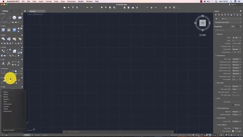
Task: Select the Fillet tool in Modify panel
Action: pyautogui.click(x=14, y=51)
